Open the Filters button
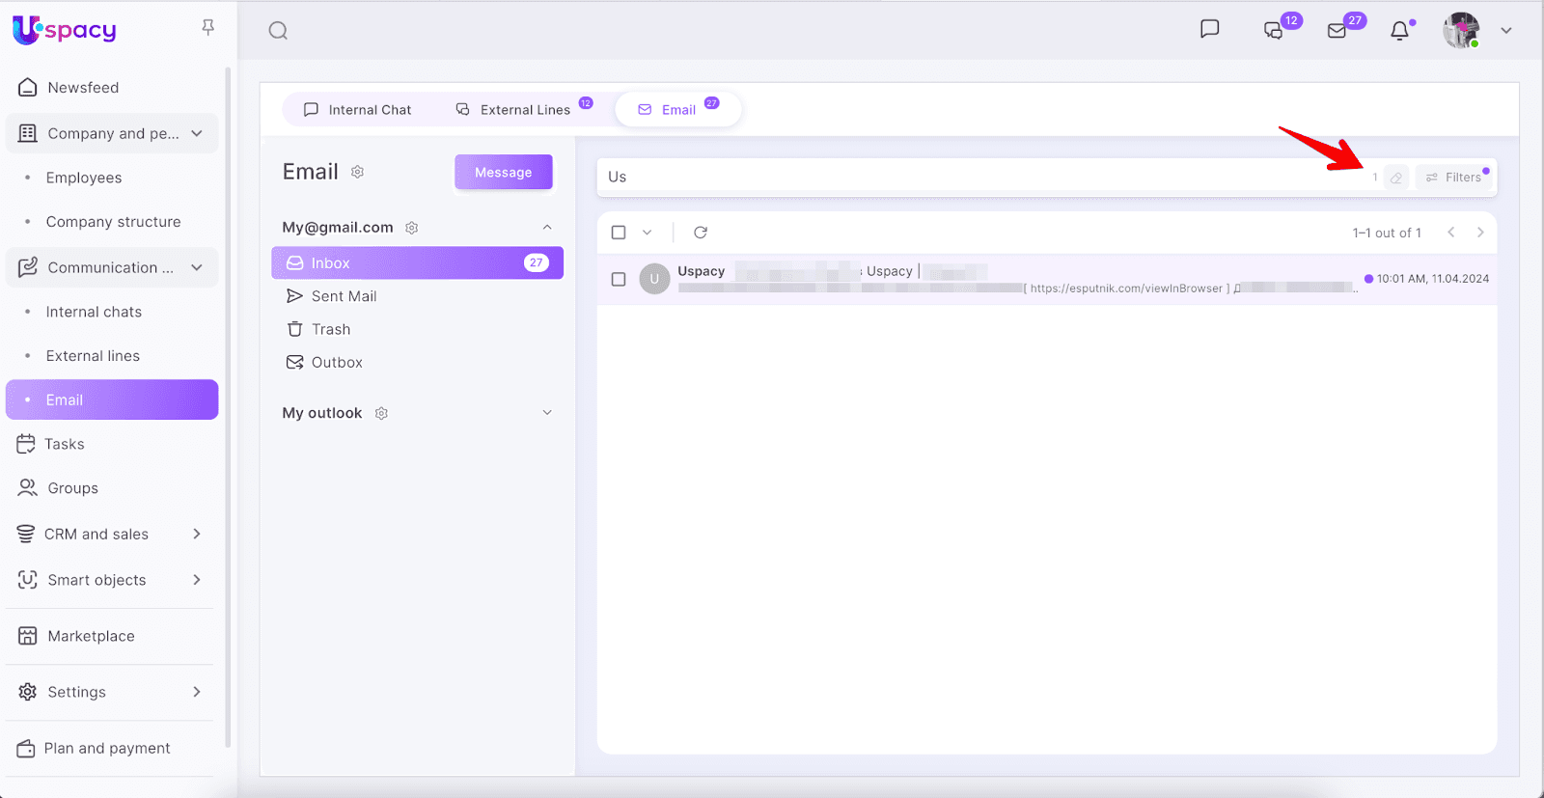The width and height of the screenshot is (1544, 798). pos(1454,178)
